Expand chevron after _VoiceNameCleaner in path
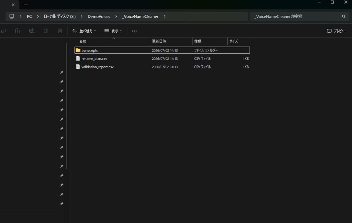Screen dimensions: 352x223 click(165, 16)
